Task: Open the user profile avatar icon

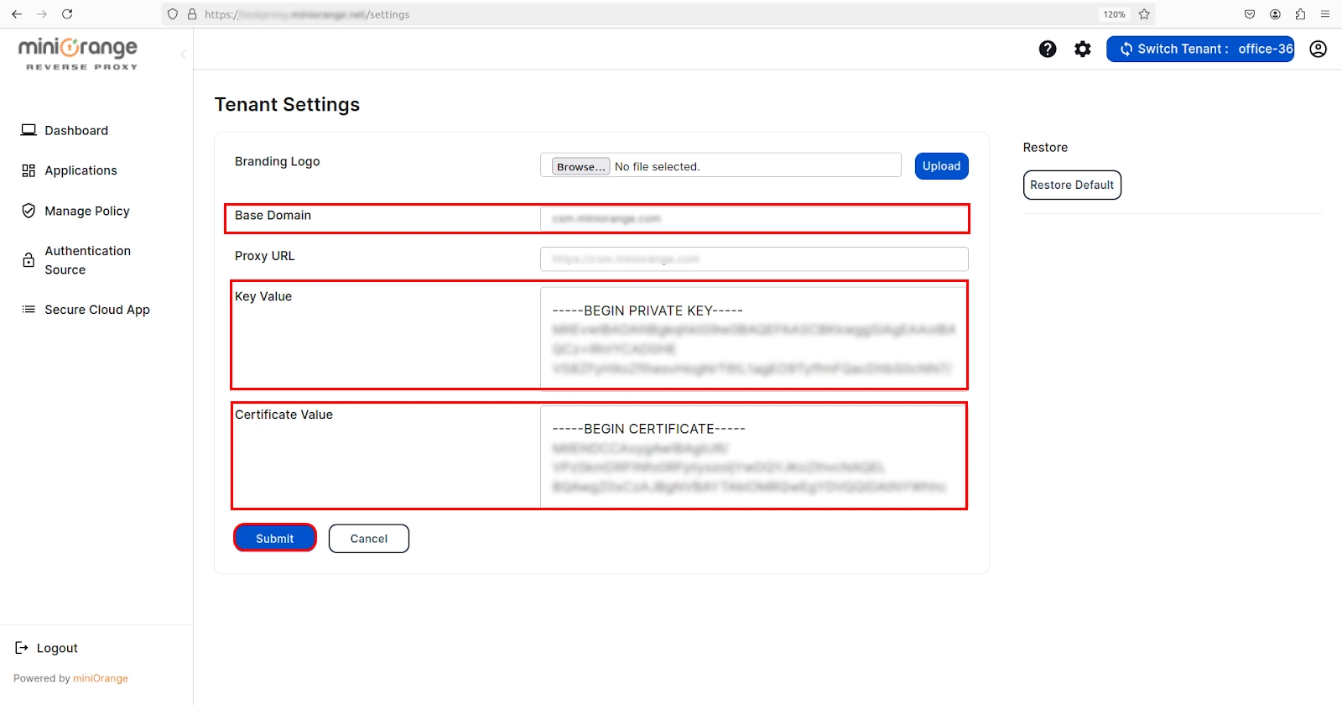Action: click(x=1318, y=49)
